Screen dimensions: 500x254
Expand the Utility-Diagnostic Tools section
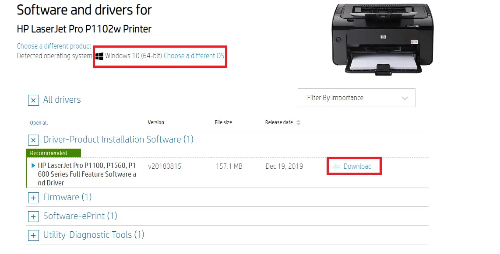[33, 235]
